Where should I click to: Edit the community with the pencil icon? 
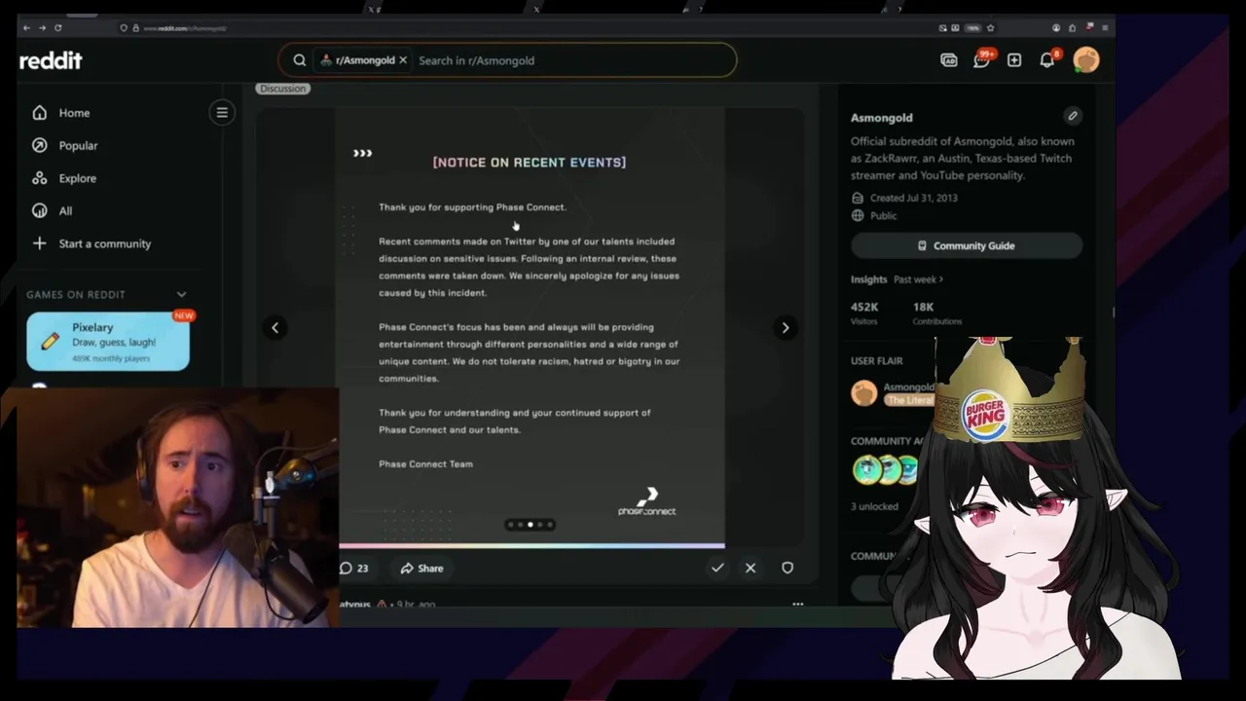pyautogui.click(x=1073, y=116)
